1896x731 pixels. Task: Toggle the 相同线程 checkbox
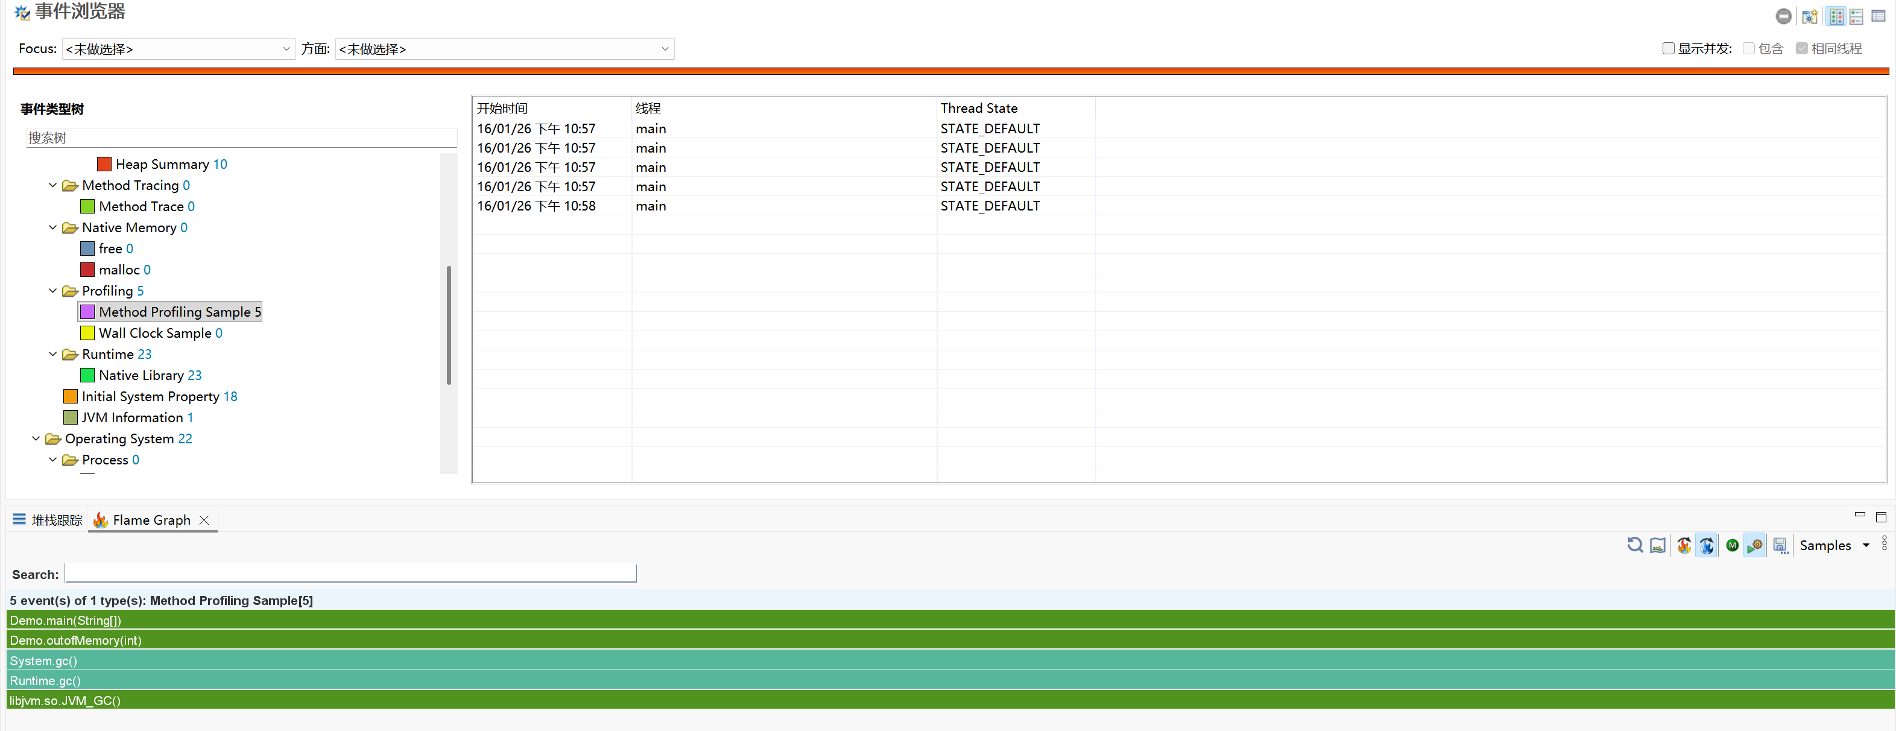coord(1802,49)
